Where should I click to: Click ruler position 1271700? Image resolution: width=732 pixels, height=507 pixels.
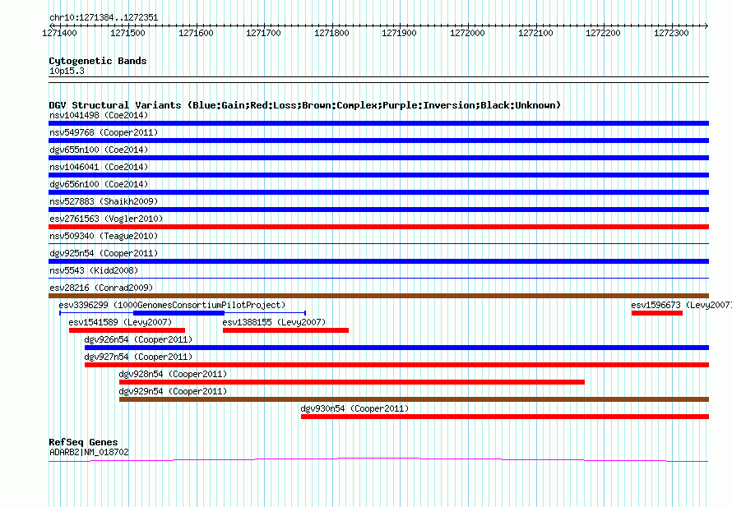263,33
